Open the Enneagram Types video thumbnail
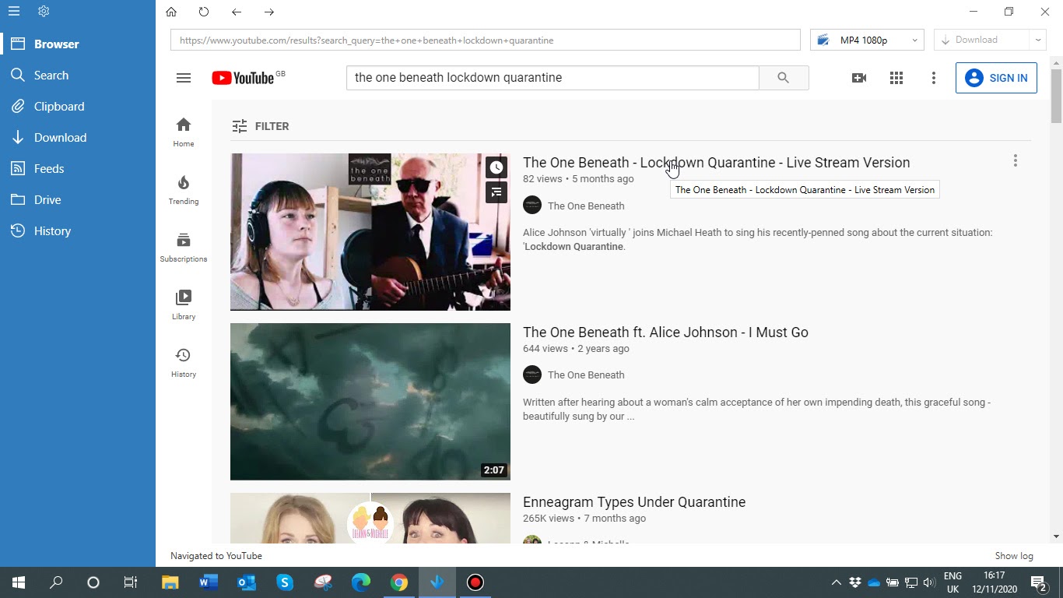Viewport: 1063px width, 598px height. tap(370, 518)
